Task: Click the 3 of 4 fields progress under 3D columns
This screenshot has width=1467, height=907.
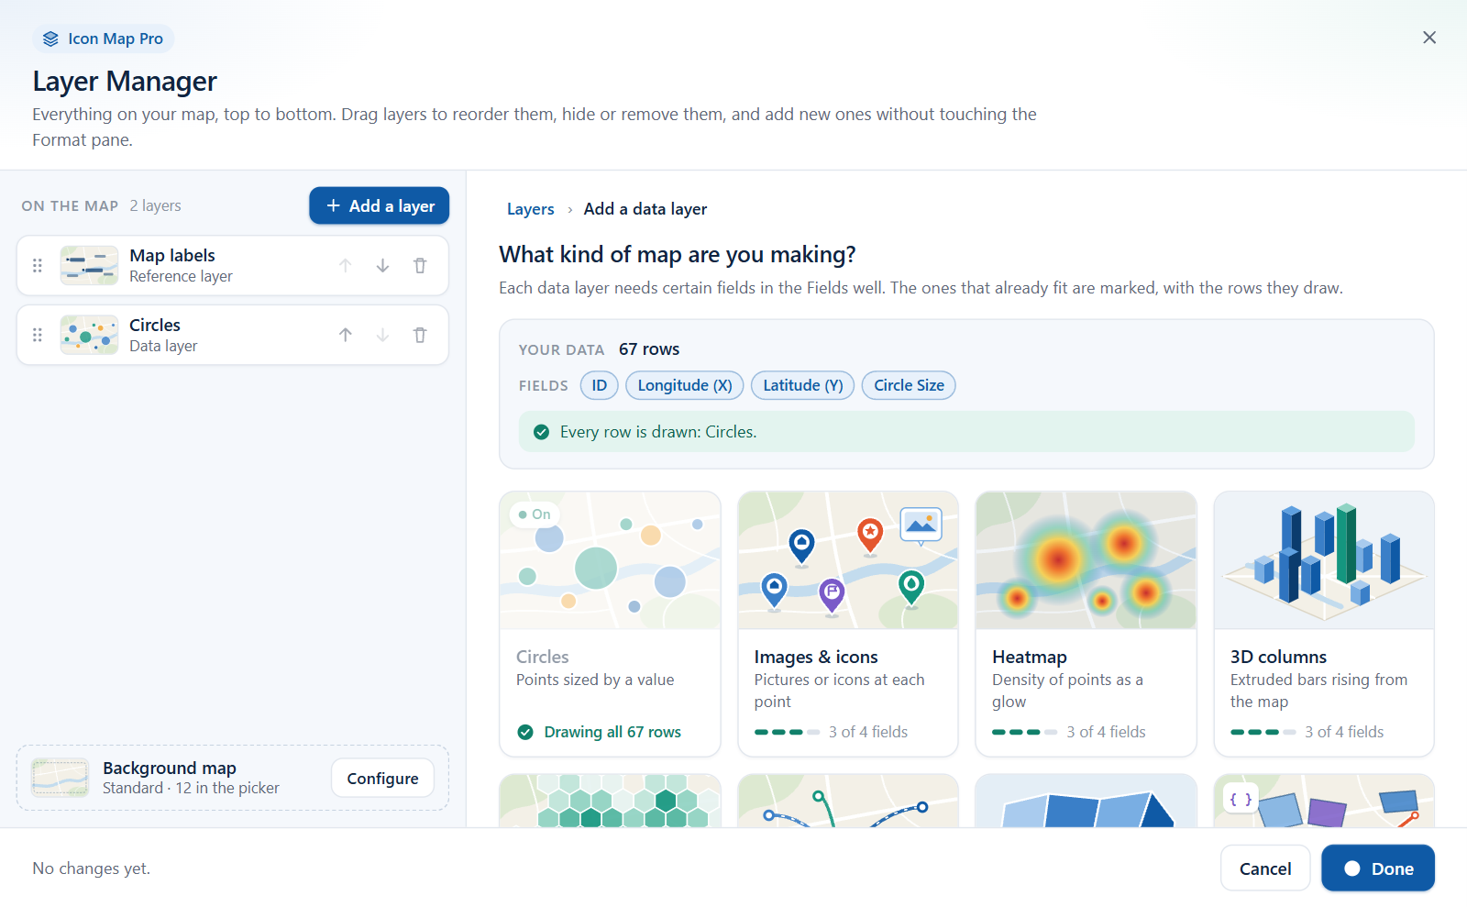Action: coord(1307,732)
